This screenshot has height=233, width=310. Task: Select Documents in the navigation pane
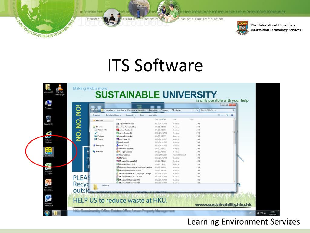point(101,130)
